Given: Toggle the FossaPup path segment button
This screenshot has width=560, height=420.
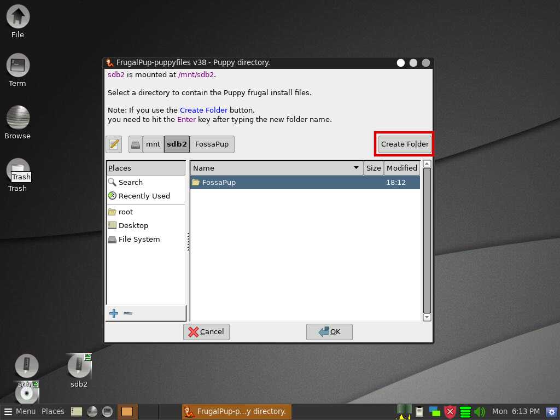Looking at the screenshot, I should 212,144.
